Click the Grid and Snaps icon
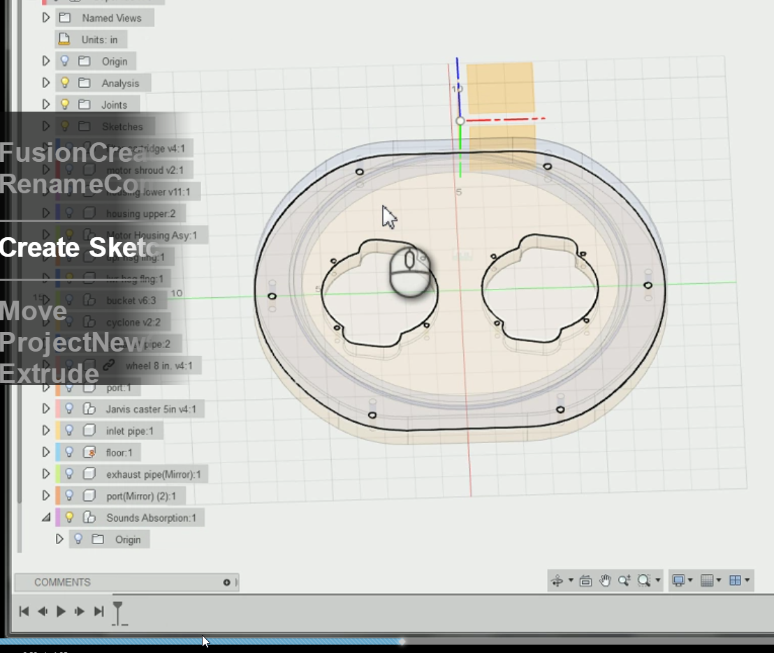Viewport: 774px width, 653px height. (x=707, y=581)
